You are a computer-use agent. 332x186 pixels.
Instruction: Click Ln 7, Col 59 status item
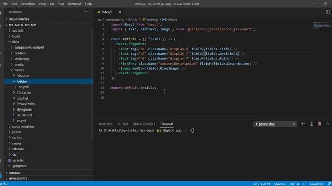(262, 184)
